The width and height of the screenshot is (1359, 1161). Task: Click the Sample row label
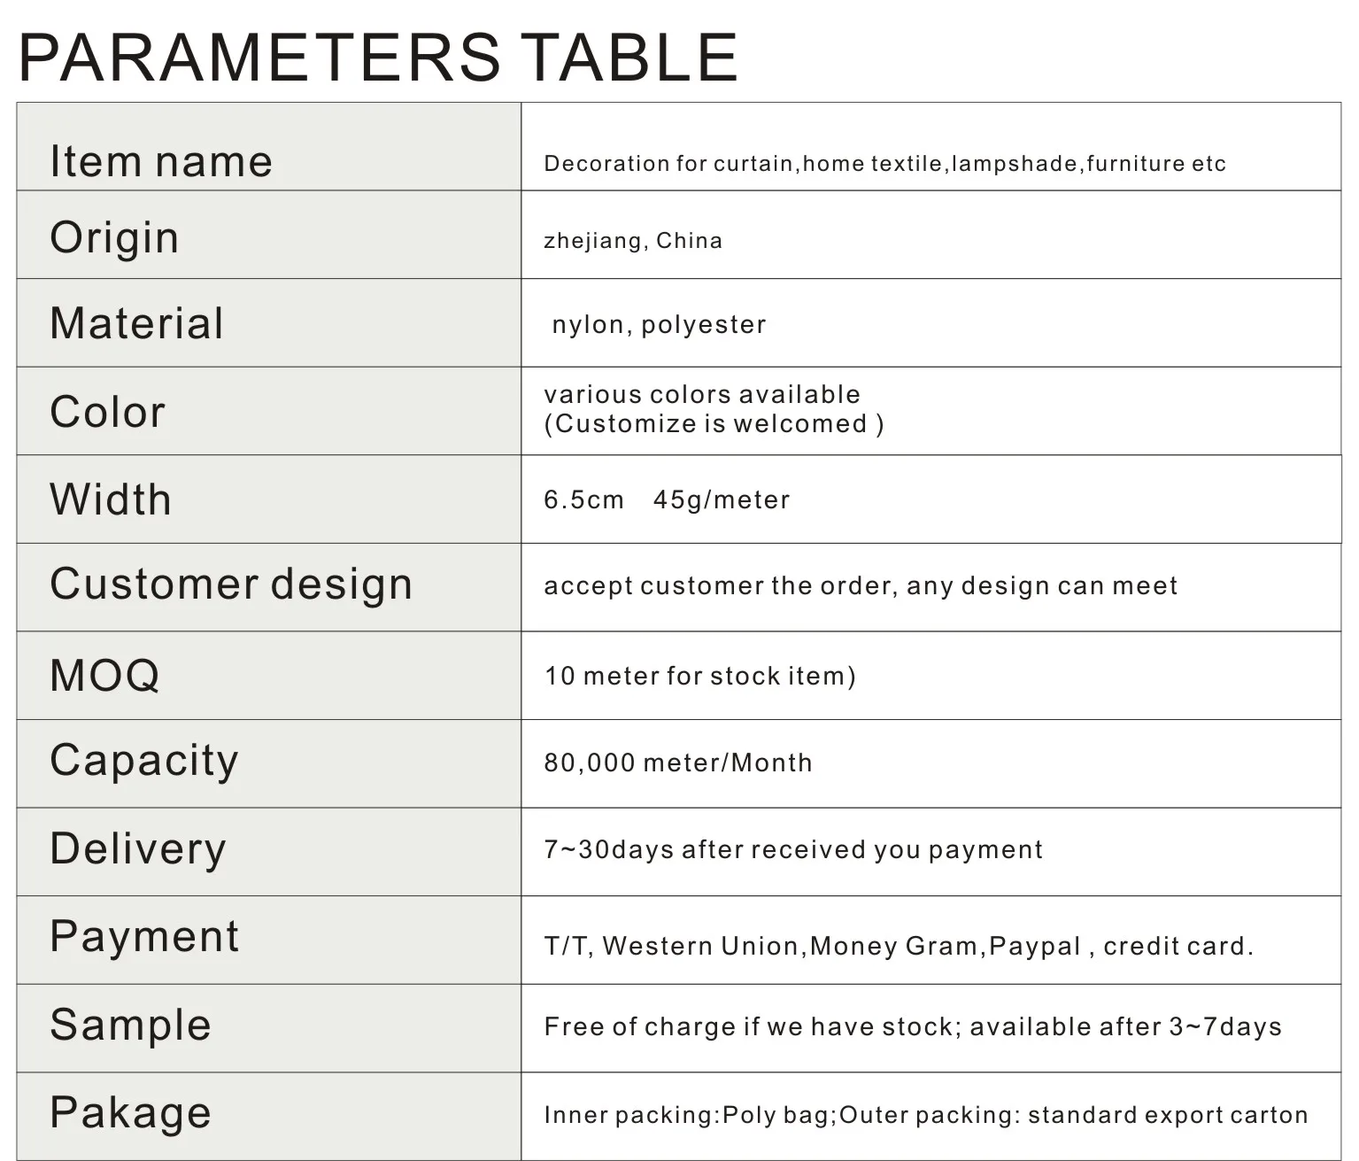point(131,1025)
